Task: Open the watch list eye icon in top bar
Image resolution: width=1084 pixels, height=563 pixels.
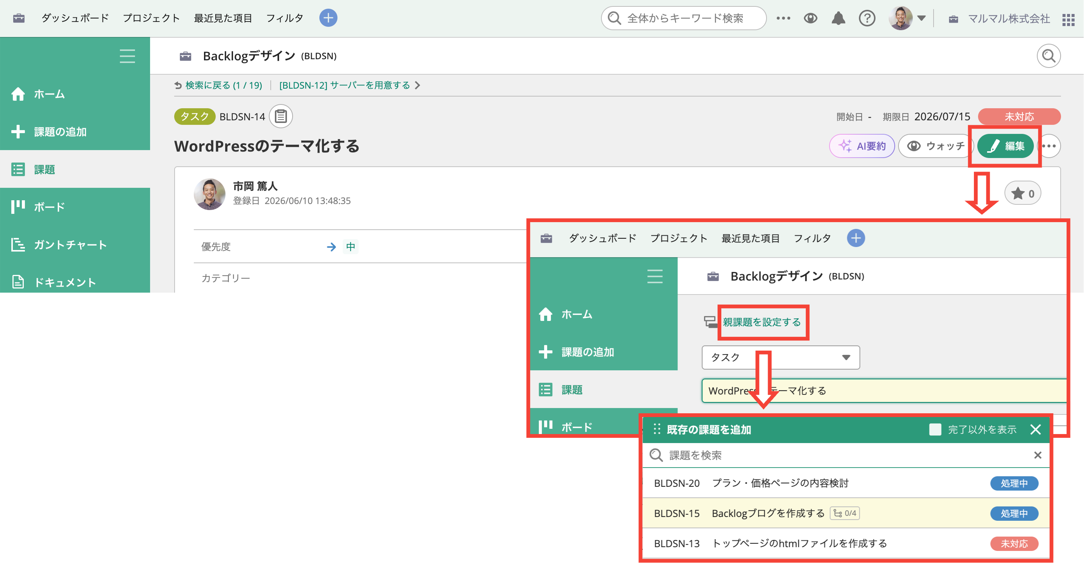Action: 811,18
